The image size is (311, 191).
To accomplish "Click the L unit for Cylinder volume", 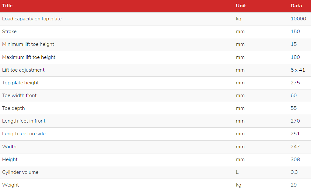I will click(237, 172).
